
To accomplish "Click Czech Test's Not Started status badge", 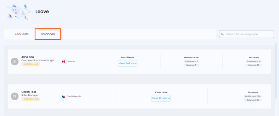I will point(31,99).
